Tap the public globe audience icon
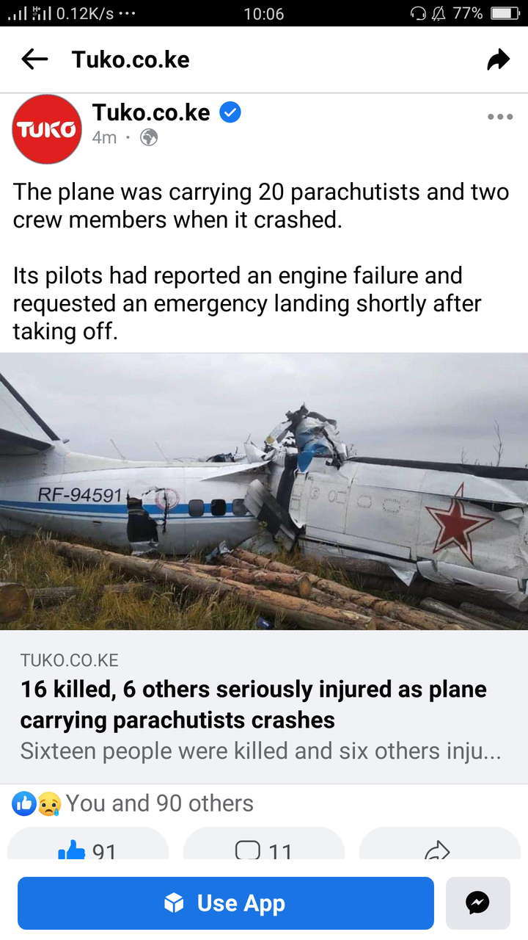528x940 pixels. 149,137
